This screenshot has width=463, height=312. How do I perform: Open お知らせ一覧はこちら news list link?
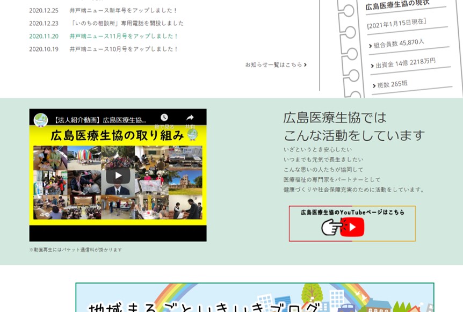click(276, 64)
